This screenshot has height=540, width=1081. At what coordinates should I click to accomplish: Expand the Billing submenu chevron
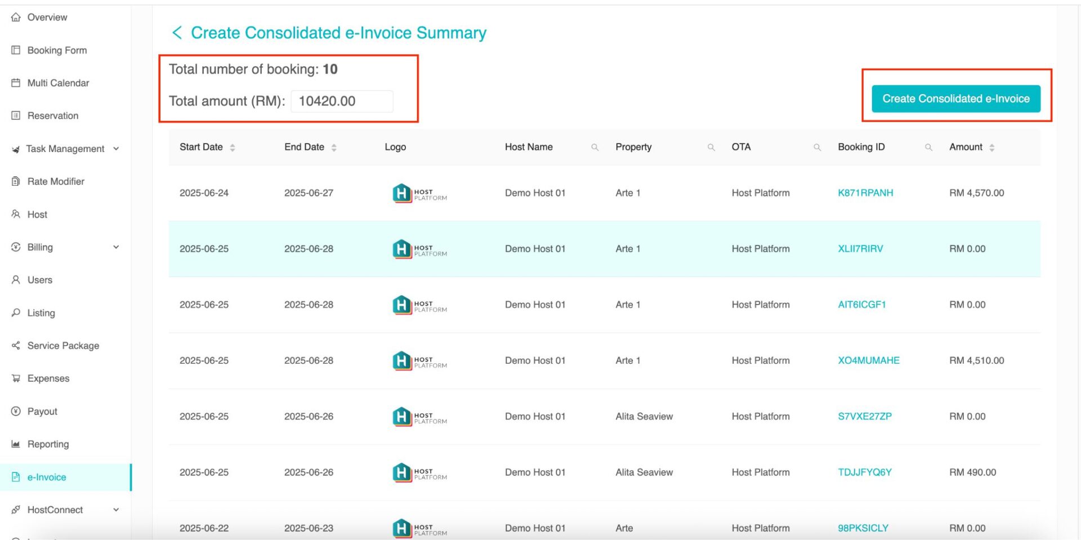(x=116, y=247)
